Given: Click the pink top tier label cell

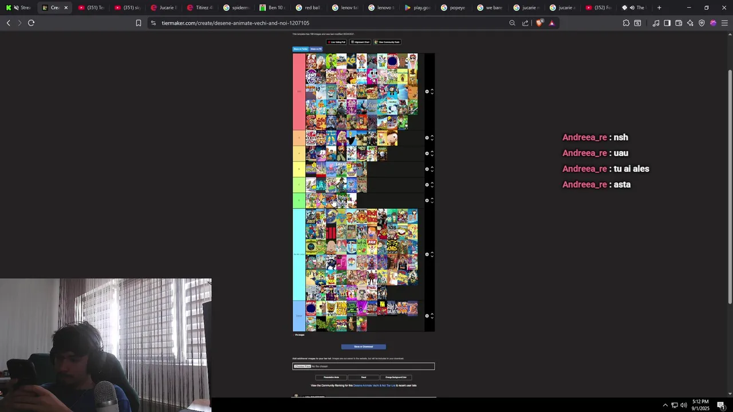Looking at the screenshot, I should point(299,92).
